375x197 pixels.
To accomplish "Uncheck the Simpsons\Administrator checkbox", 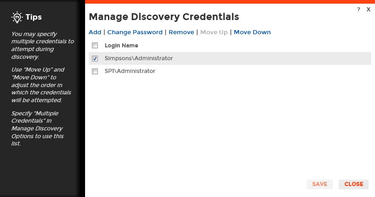I will [95, 58].
